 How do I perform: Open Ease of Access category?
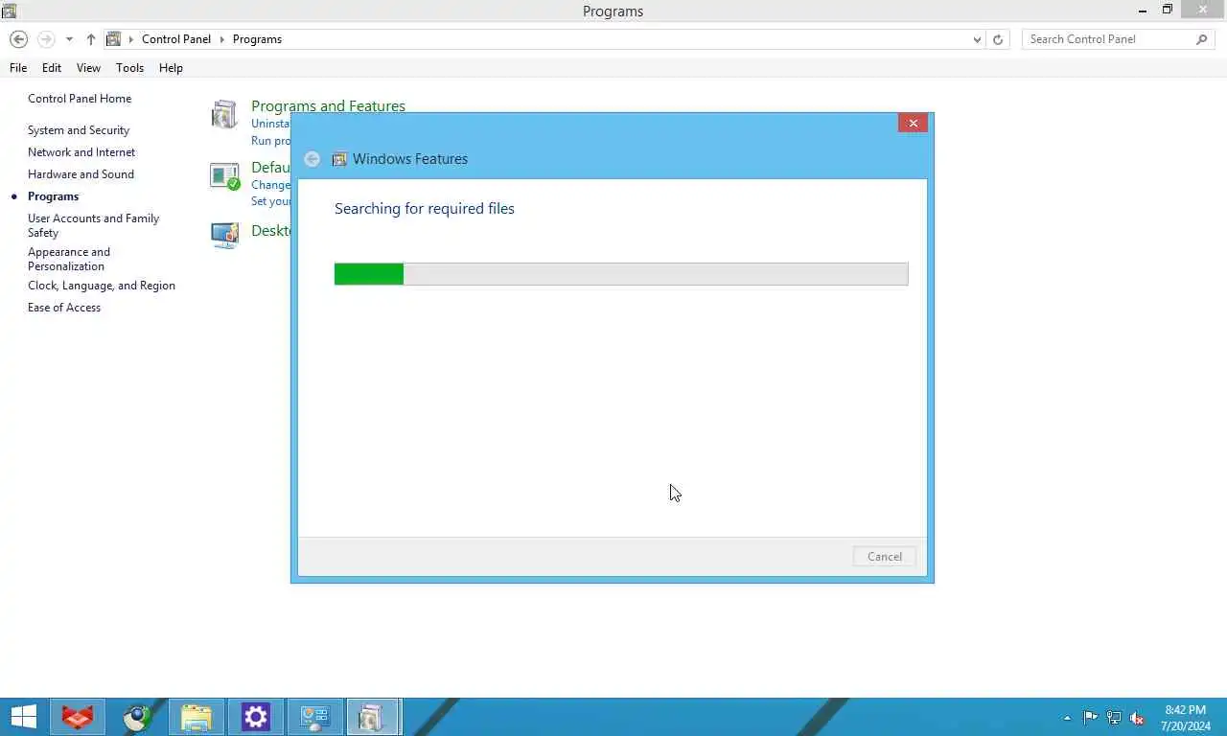(x=64, y=308)
